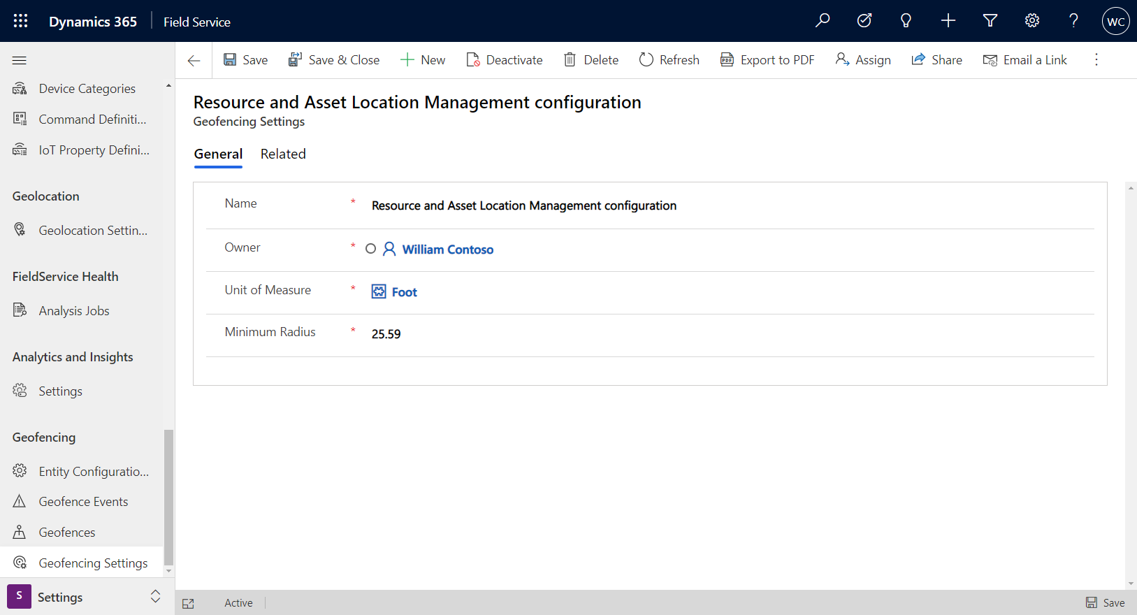Open the settings gear in header

(1032, 20)
